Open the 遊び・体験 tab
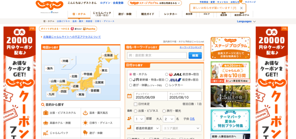Viewport: 296px width, 139px height. point(125,14)
